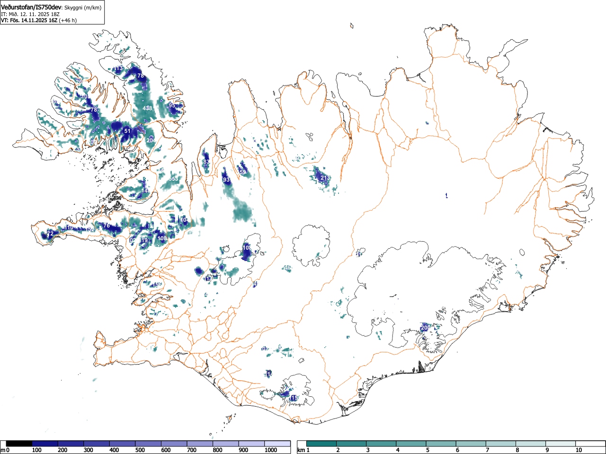Click the "km" unit label on the right legend
Screen dimensions: 606x454
pos(301,450)
